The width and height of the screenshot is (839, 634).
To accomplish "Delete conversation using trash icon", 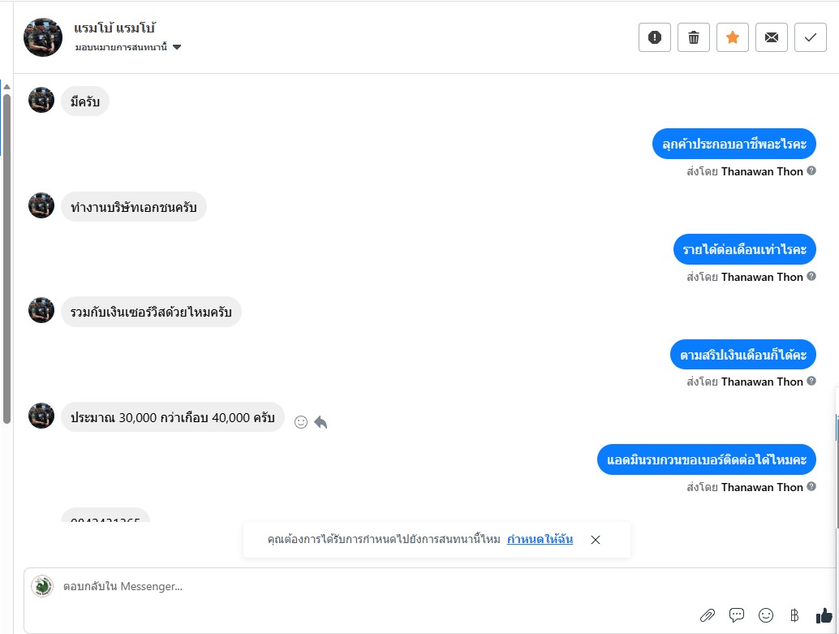I will pos(694,37).
